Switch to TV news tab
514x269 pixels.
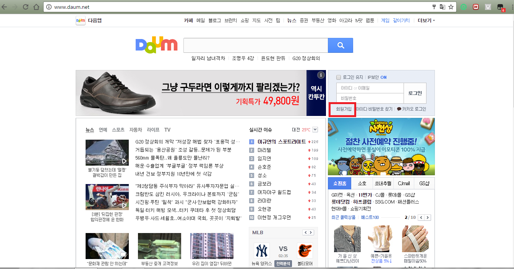[167, 130]
